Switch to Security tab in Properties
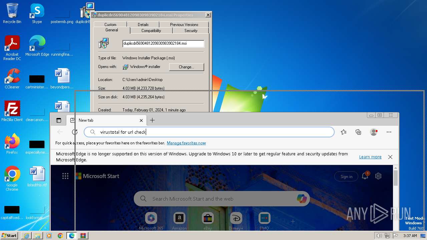 (x=191, y=30)
